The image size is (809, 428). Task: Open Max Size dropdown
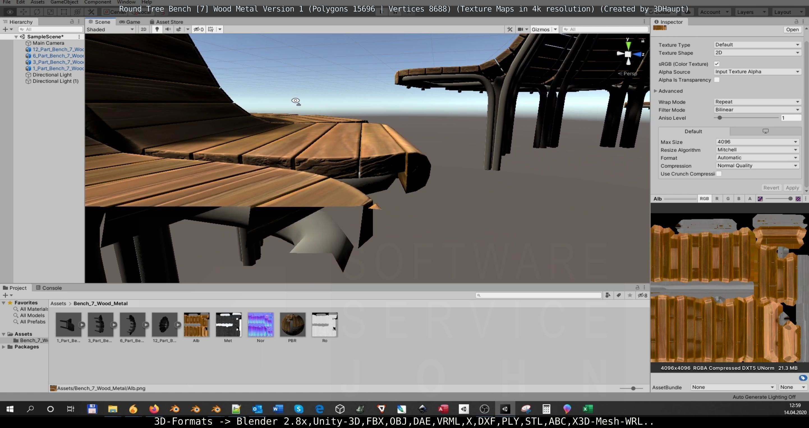757,142
